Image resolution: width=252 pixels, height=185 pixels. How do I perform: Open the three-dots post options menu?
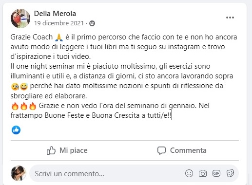click(x=230, y=18)
